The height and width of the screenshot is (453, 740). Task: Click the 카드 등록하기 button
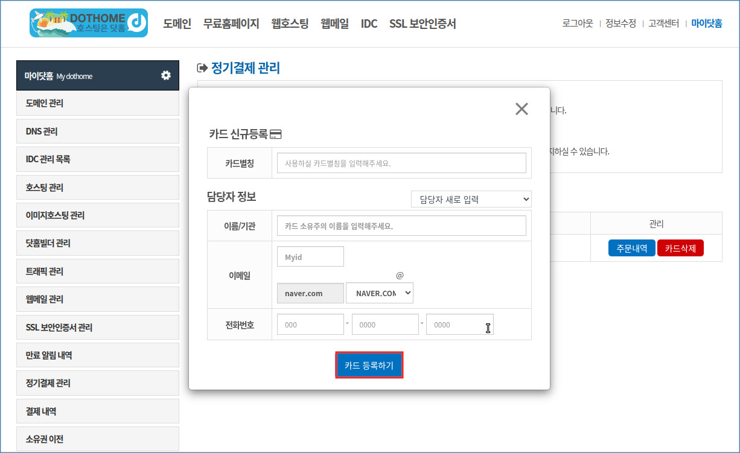coord(369,366)
